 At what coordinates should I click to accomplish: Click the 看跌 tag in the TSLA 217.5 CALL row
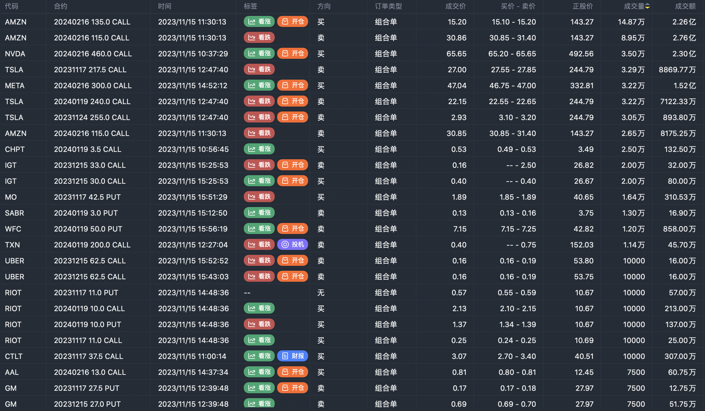[x=259, y=70]
